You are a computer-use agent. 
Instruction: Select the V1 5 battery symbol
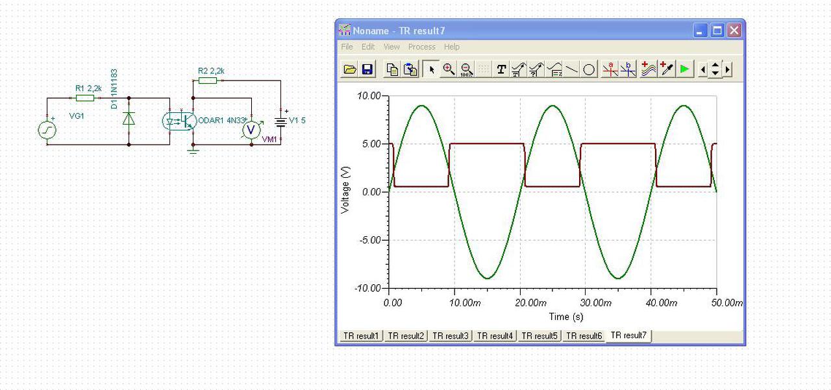point(281,121)
